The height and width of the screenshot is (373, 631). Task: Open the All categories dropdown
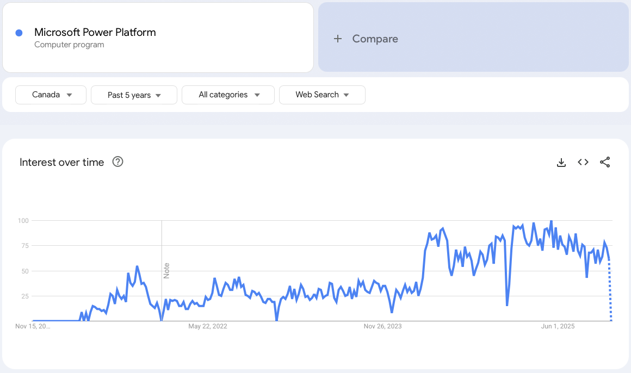tap(228, 95)
